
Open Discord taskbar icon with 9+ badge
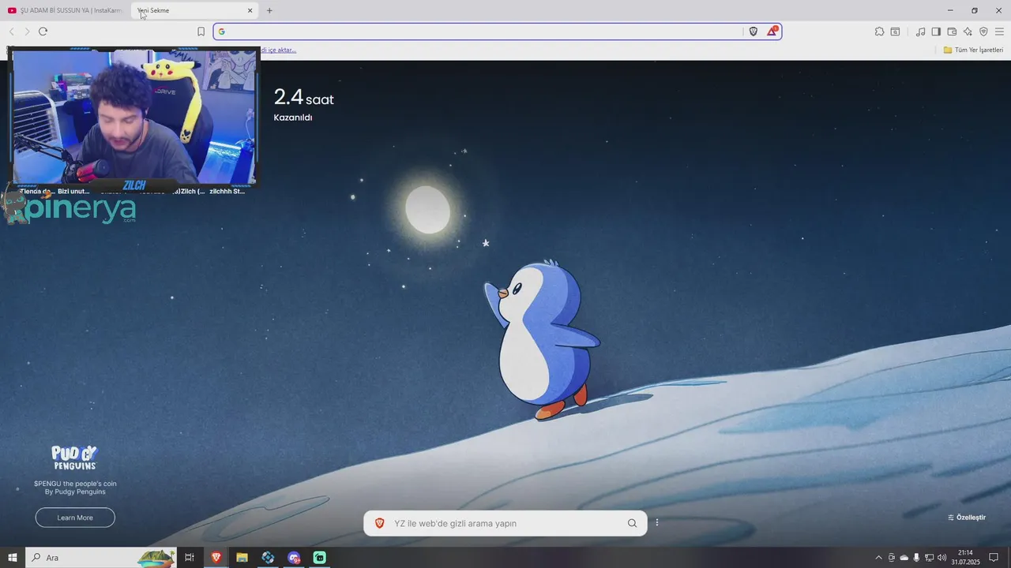click(x=294, y=558)
